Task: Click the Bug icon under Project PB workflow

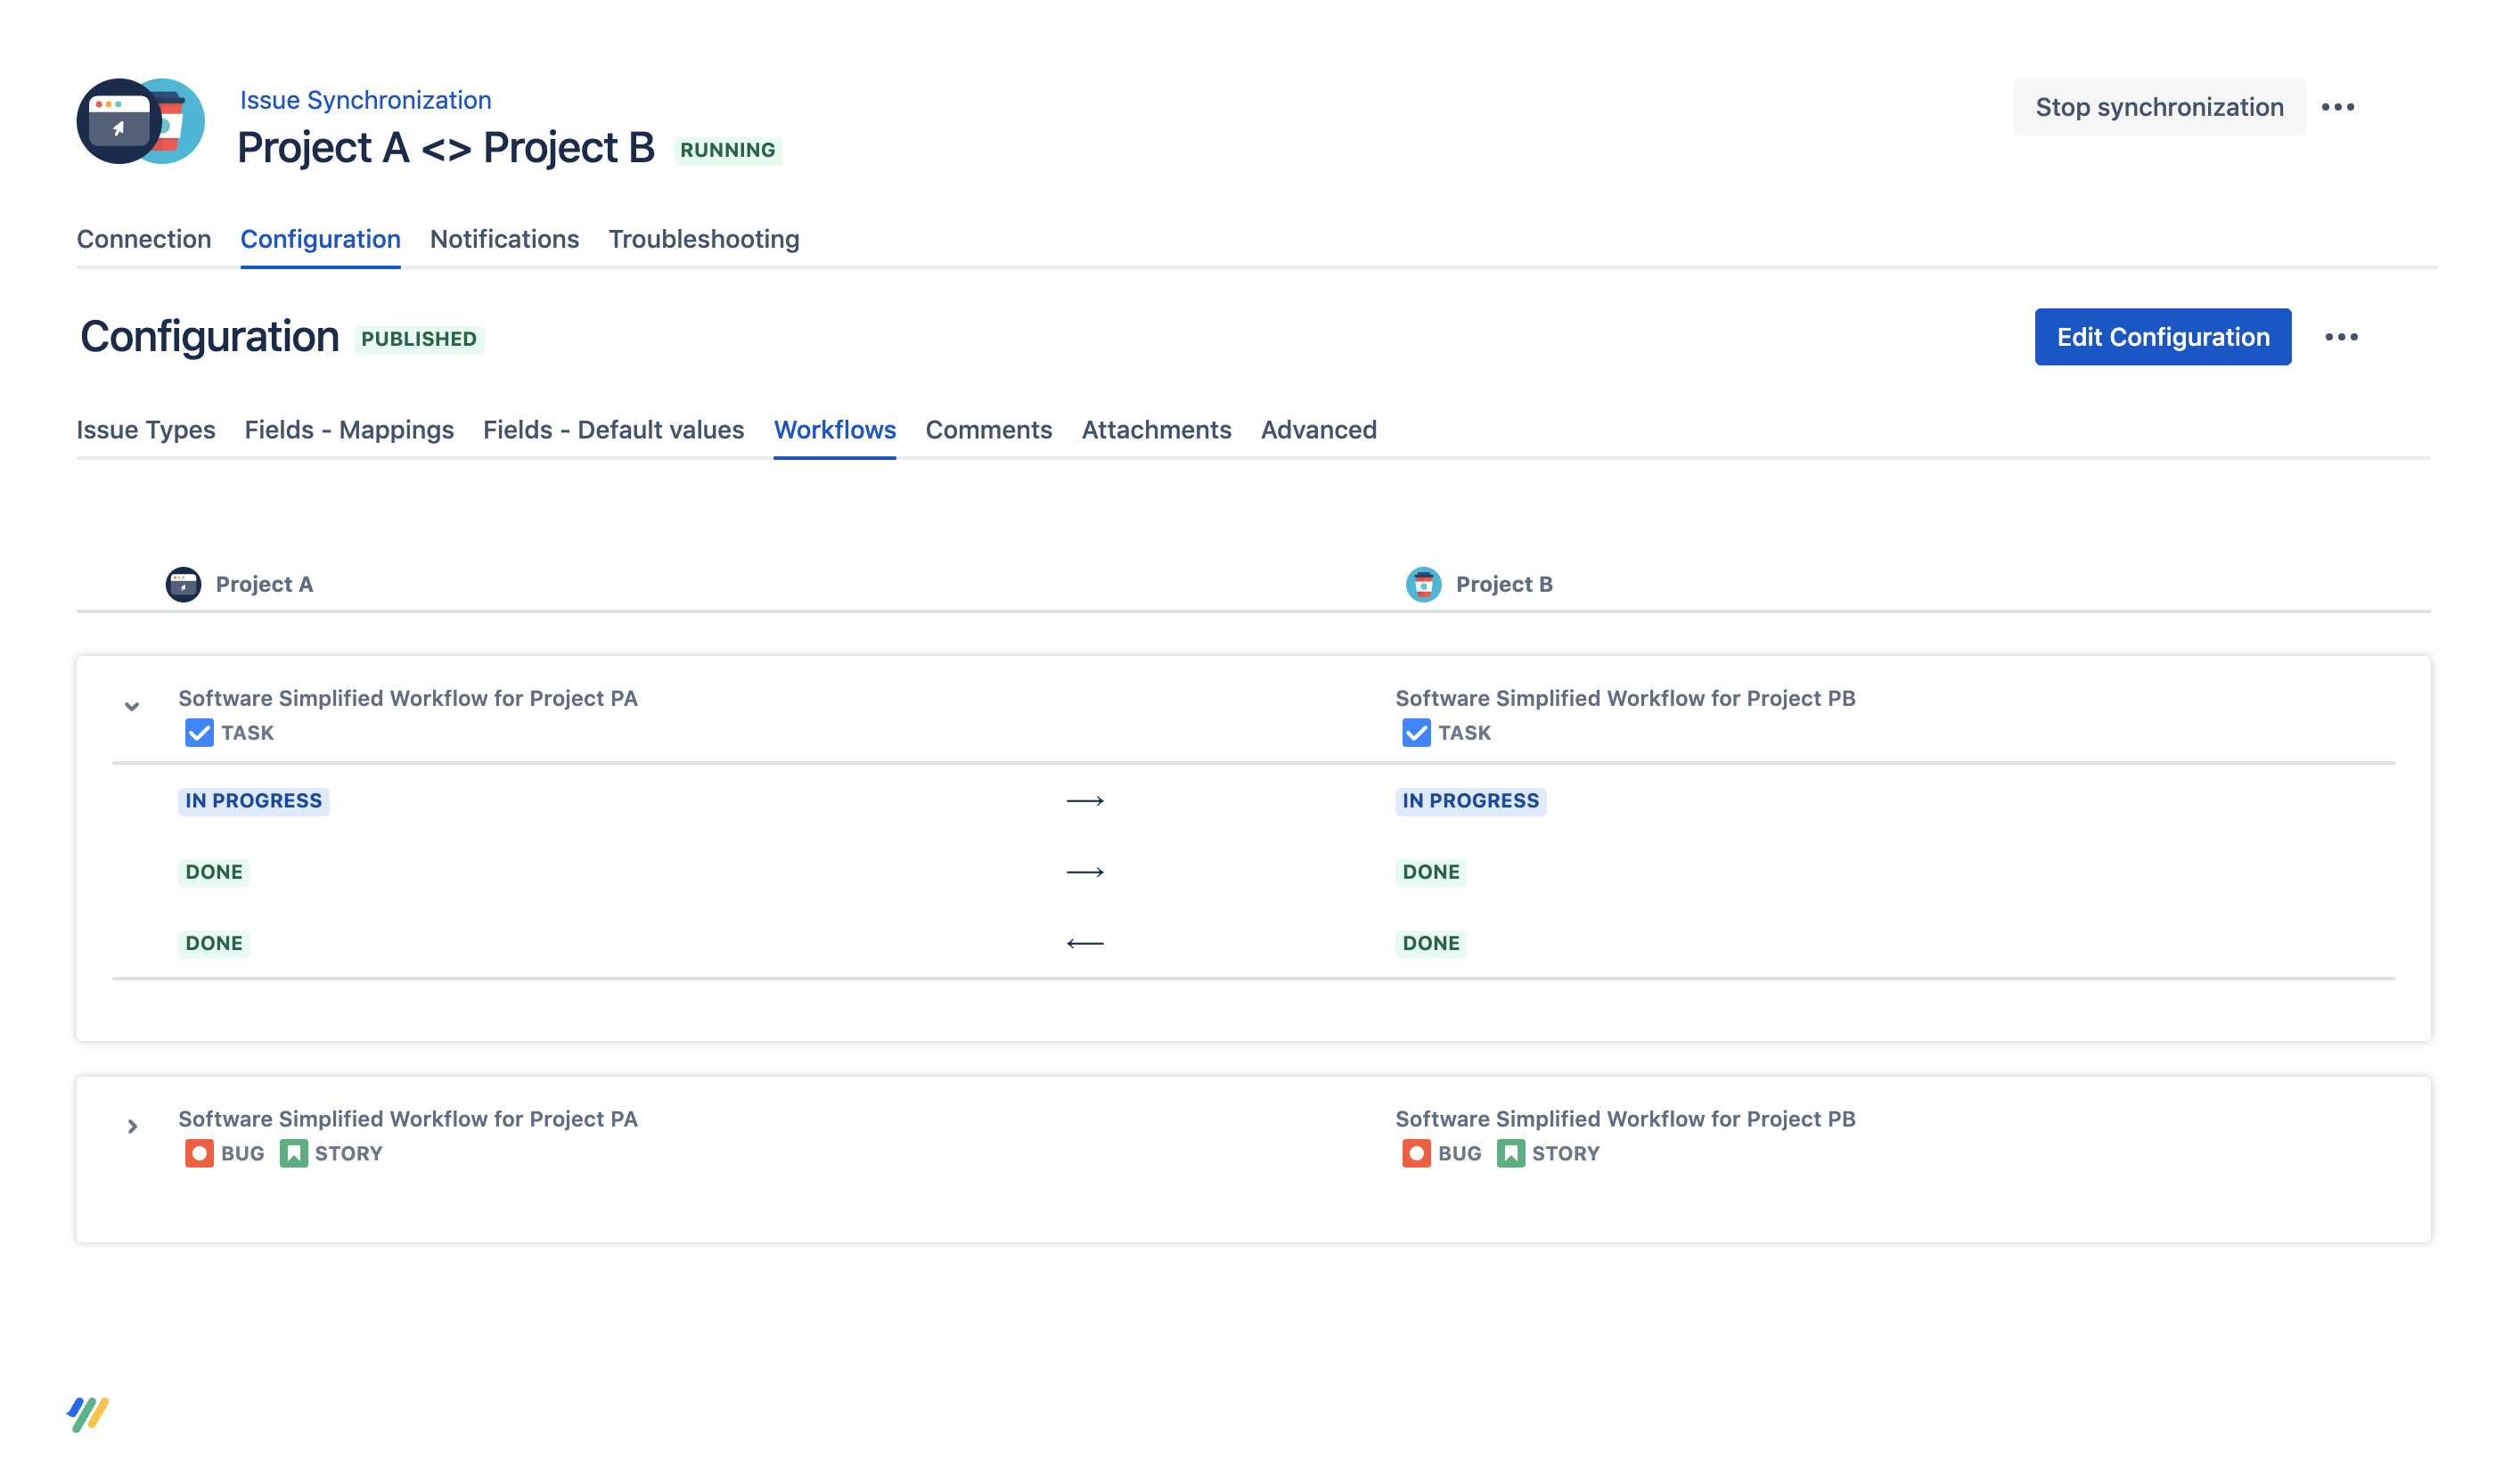Action: pos(1417,1154)
